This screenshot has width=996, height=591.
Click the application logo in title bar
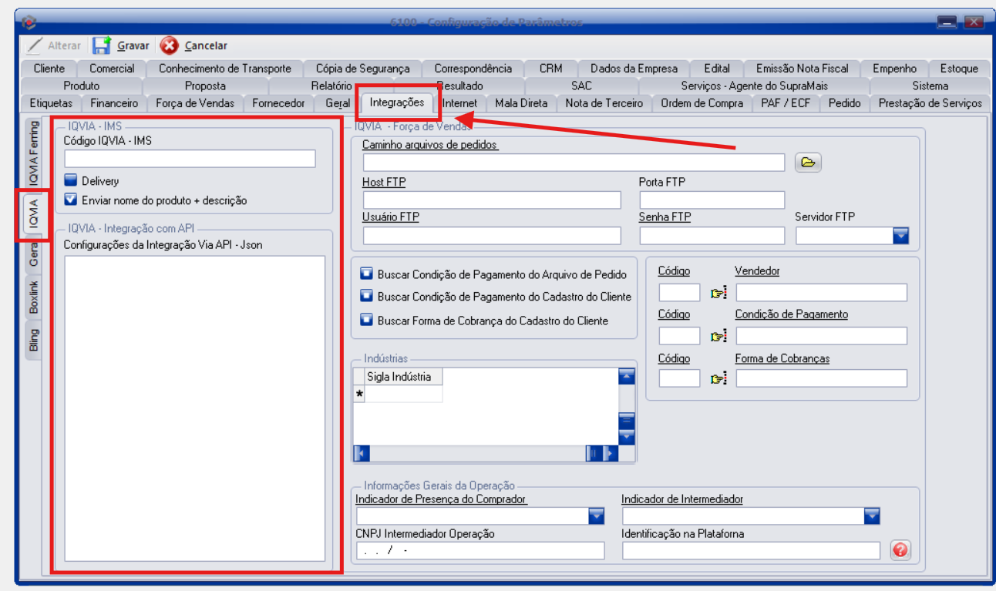(x=30, y=22)
